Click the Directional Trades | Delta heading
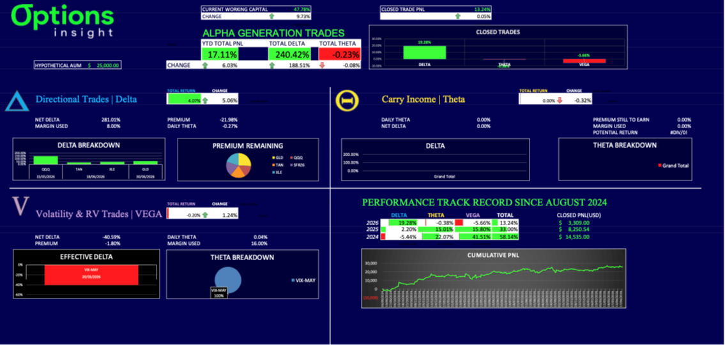 [86, 99]
